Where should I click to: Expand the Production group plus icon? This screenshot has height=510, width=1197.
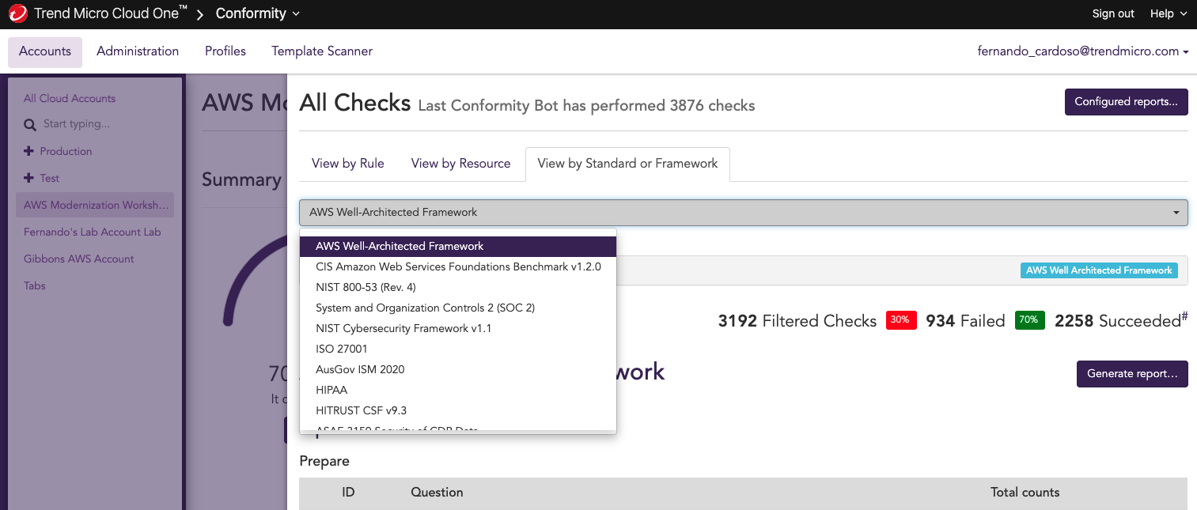28,151
